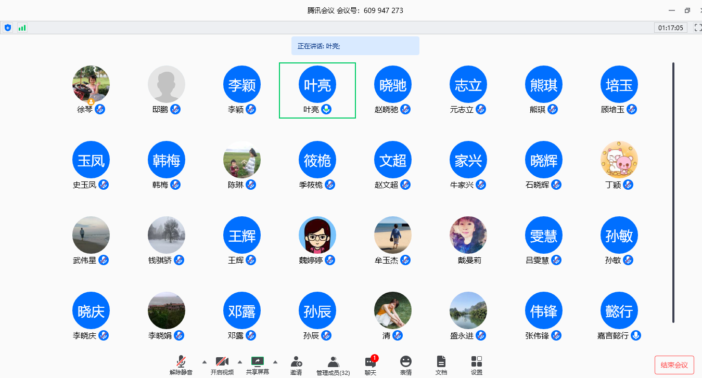The image size is (702, 378).
Task: Toggle the green microphone icon beside 叶亮
Action: [326, 109]
